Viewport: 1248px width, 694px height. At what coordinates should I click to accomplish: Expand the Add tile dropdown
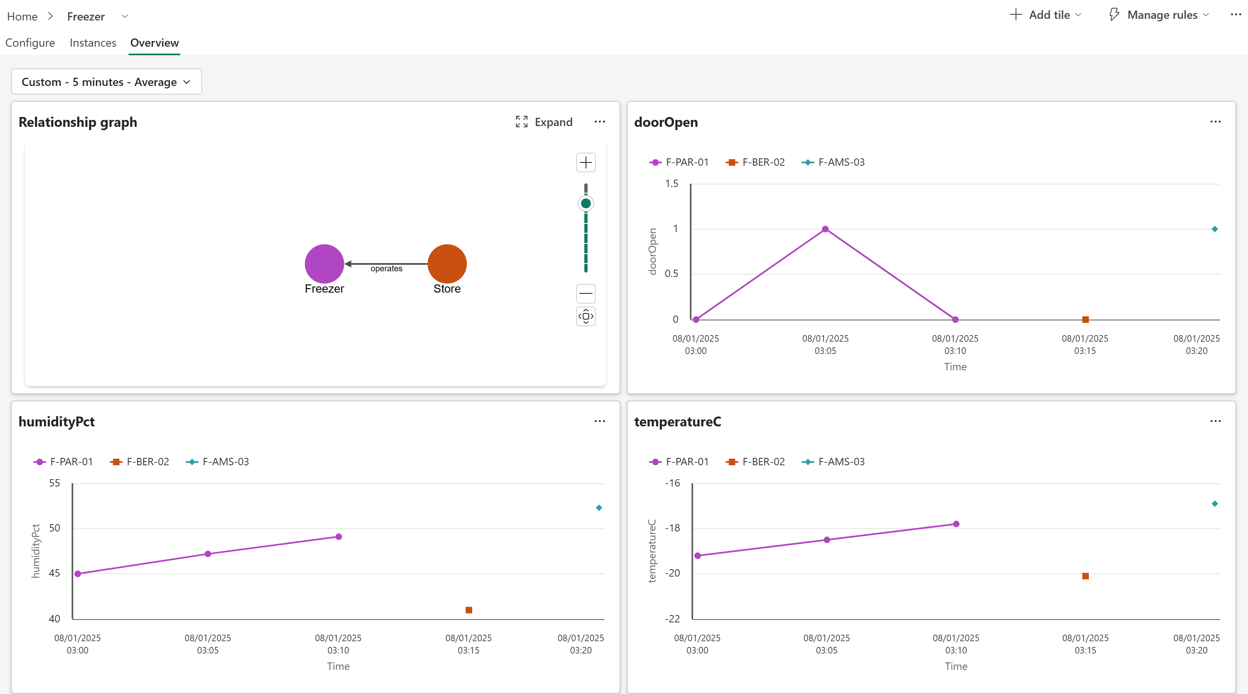tap(1045, 15)
